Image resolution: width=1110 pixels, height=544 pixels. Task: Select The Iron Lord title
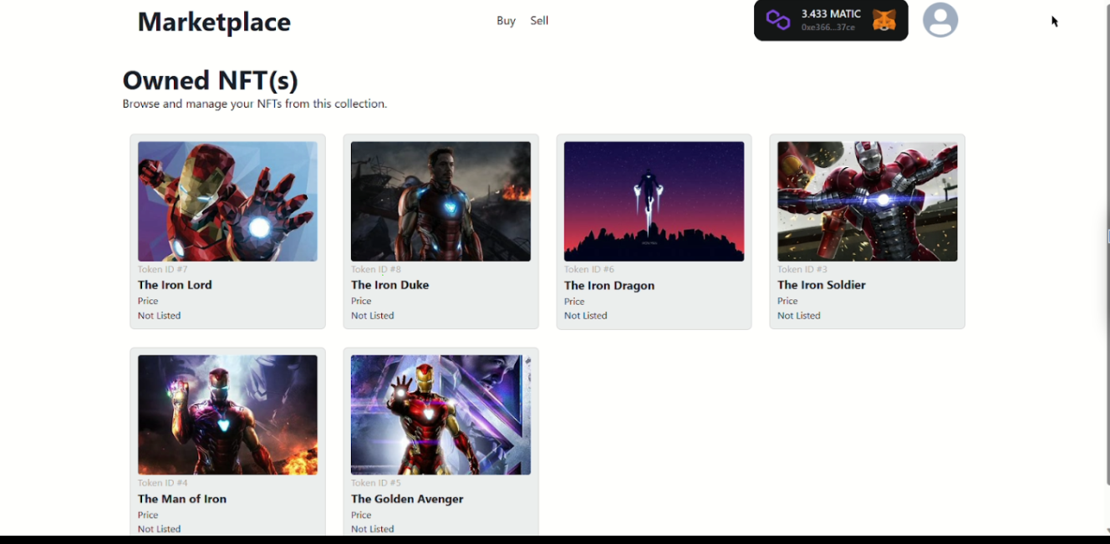(x=175, y=285)
